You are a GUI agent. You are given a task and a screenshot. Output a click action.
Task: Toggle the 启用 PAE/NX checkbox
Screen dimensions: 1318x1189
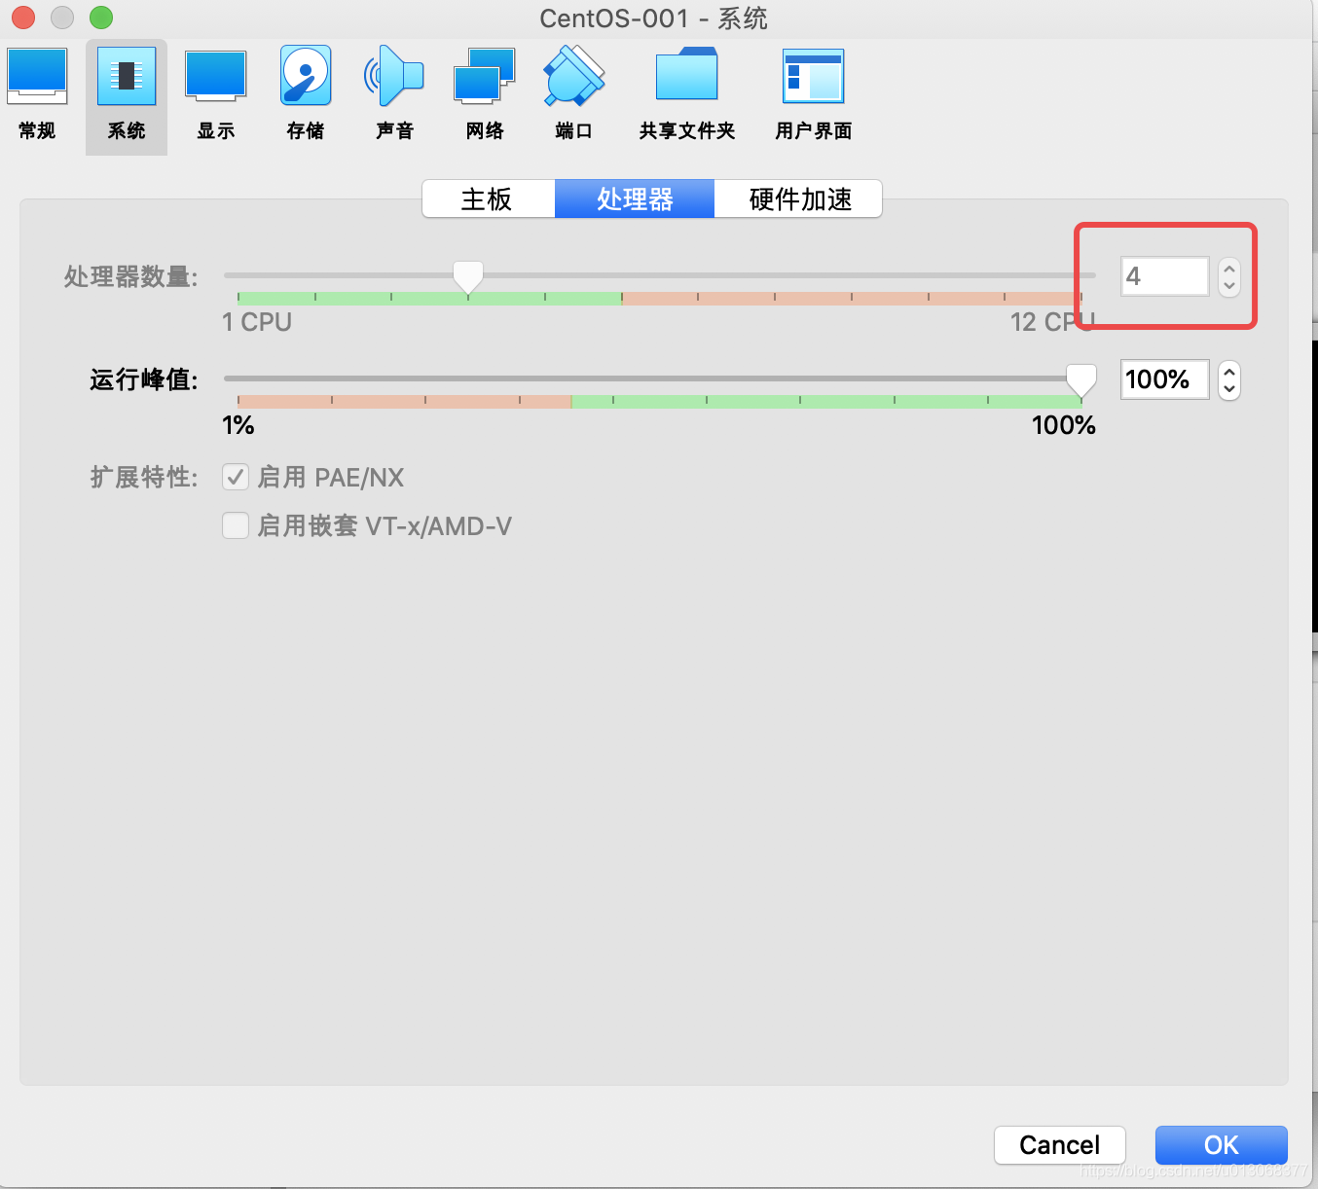(236, 477)
